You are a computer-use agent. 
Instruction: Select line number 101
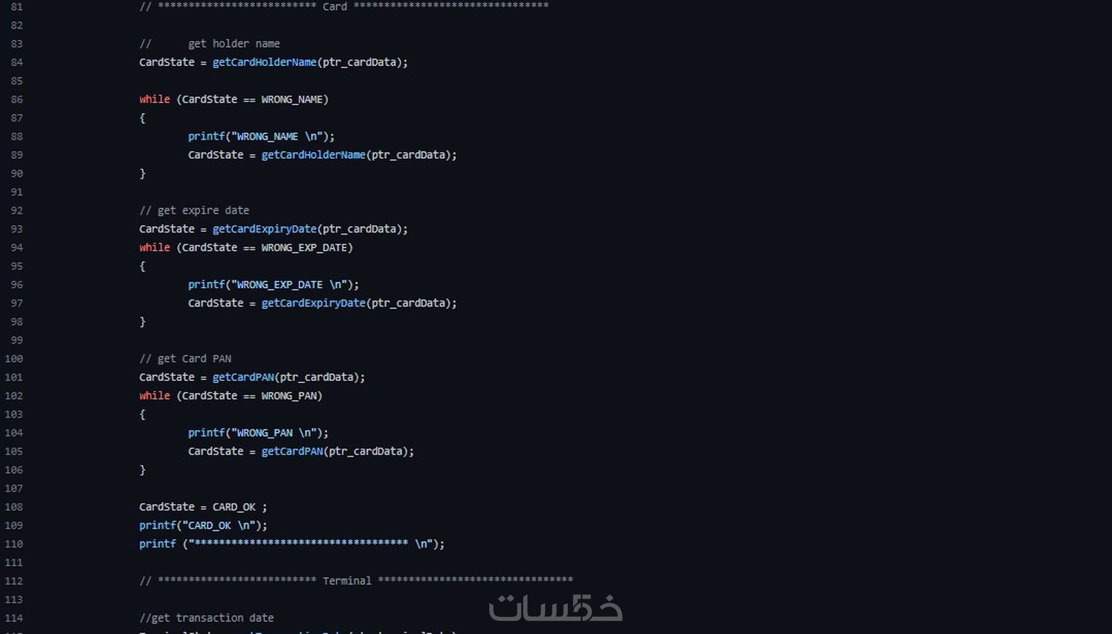point(14,377)
